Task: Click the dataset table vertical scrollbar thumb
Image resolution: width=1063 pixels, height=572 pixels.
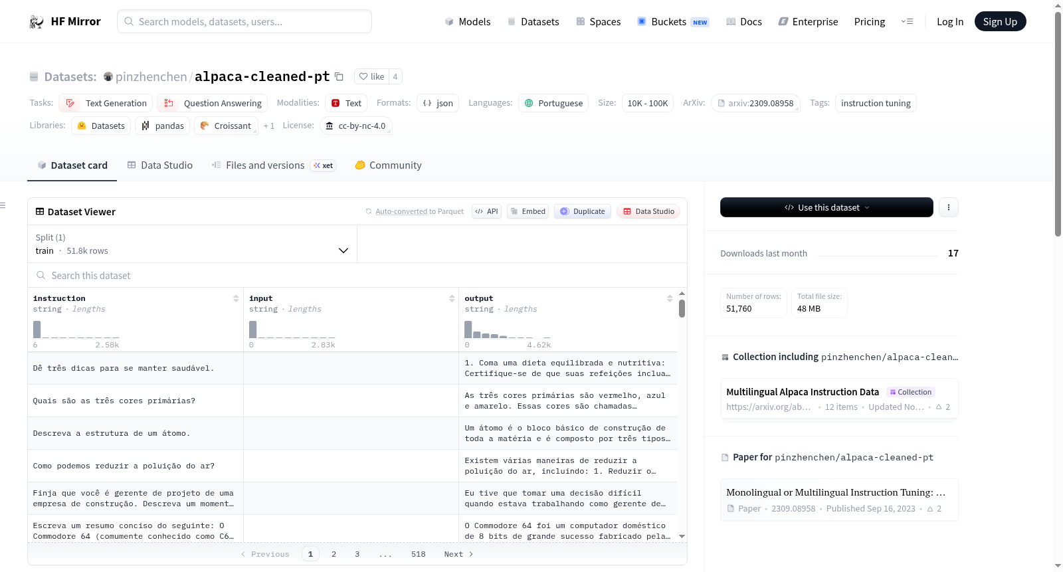Action: (682, 308)
